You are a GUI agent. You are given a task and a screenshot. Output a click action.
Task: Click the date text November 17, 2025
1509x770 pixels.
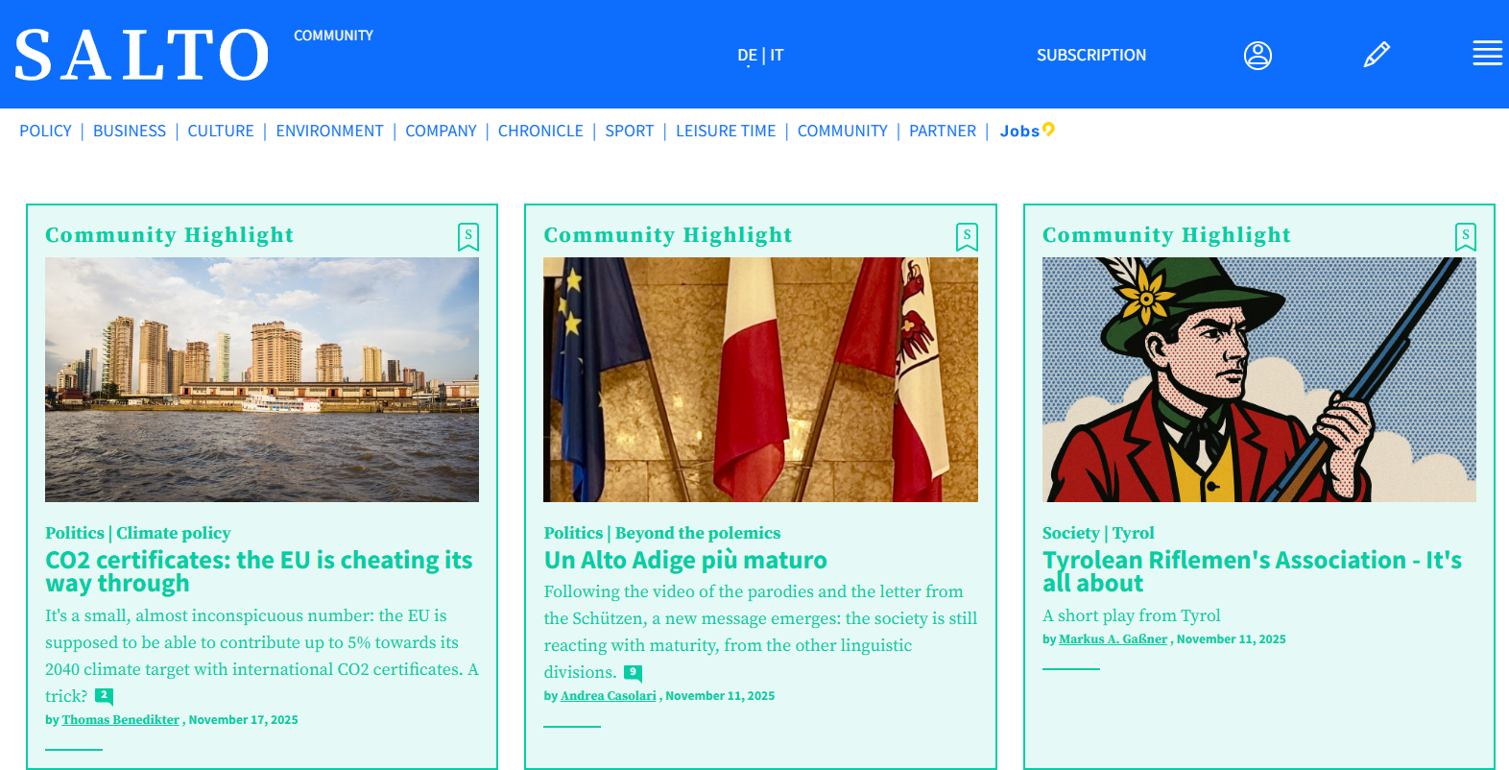(243, 720)
